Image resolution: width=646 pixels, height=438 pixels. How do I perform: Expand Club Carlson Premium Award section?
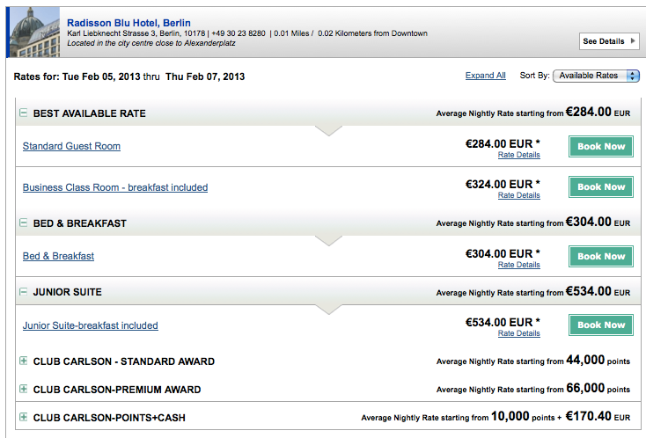click(23, 390)
